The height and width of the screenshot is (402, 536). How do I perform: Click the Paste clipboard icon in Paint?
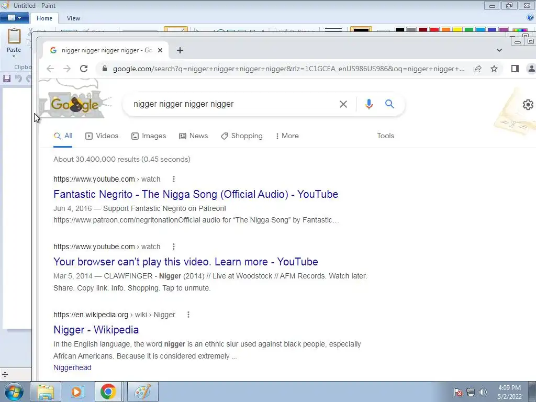click(14, 36)
